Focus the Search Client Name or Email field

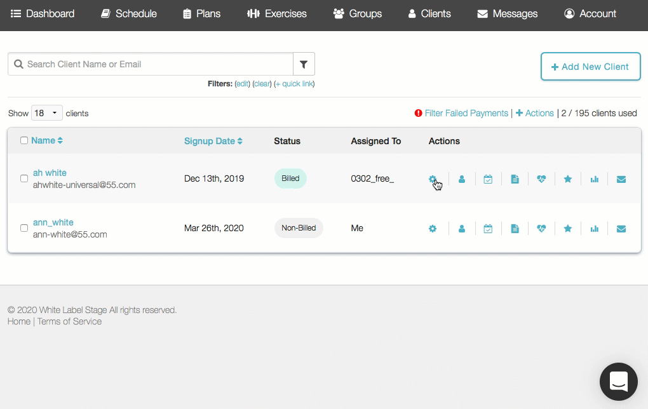151,64
